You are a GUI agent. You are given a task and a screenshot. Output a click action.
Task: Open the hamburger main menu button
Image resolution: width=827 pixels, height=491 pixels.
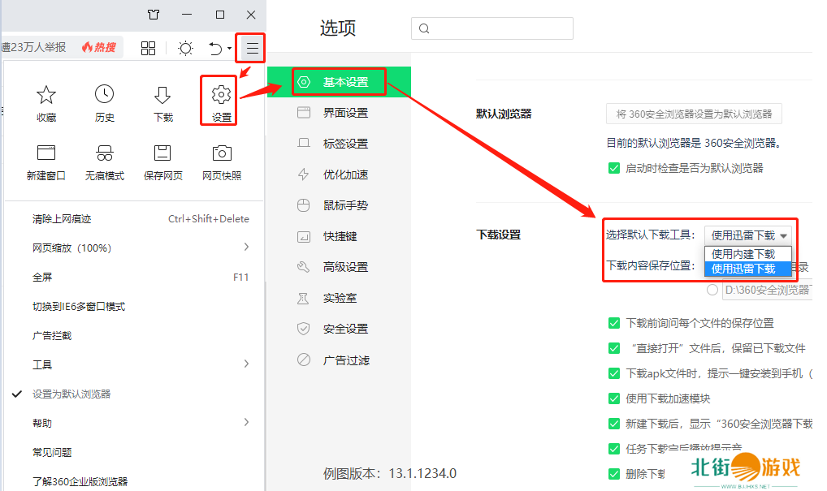253,49
